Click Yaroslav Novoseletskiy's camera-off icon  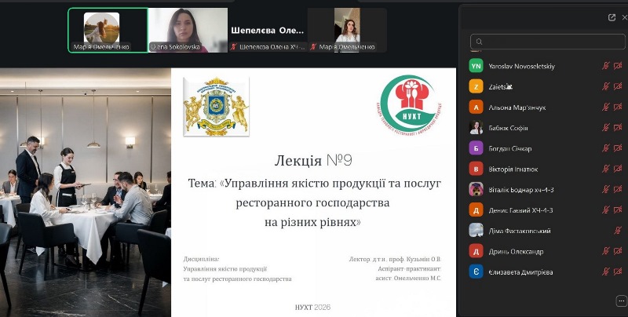coord(618,66)
